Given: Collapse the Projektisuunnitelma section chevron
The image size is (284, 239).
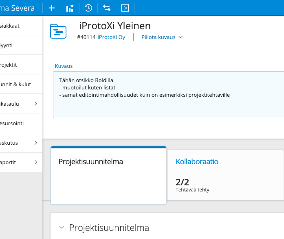Looking at the screenshot, I should [x=62, y=227].
